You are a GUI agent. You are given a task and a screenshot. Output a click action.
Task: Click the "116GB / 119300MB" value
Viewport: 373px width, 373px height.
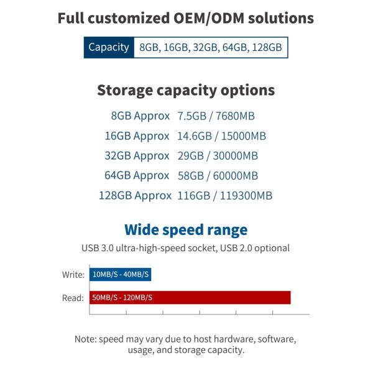click(225, 196)
